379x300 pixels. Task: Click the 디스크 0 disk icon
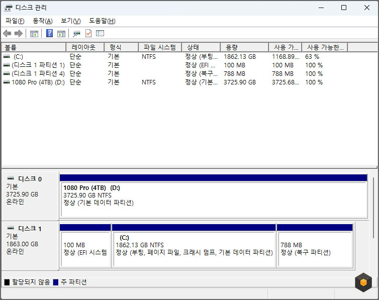pyautogui.click(x=11, y=178)
